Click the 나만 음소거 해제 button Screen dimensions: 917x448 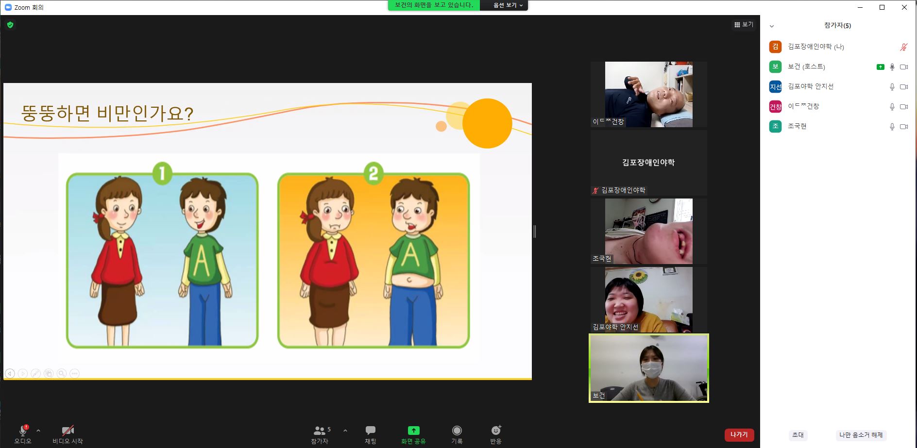click(861, 435)
